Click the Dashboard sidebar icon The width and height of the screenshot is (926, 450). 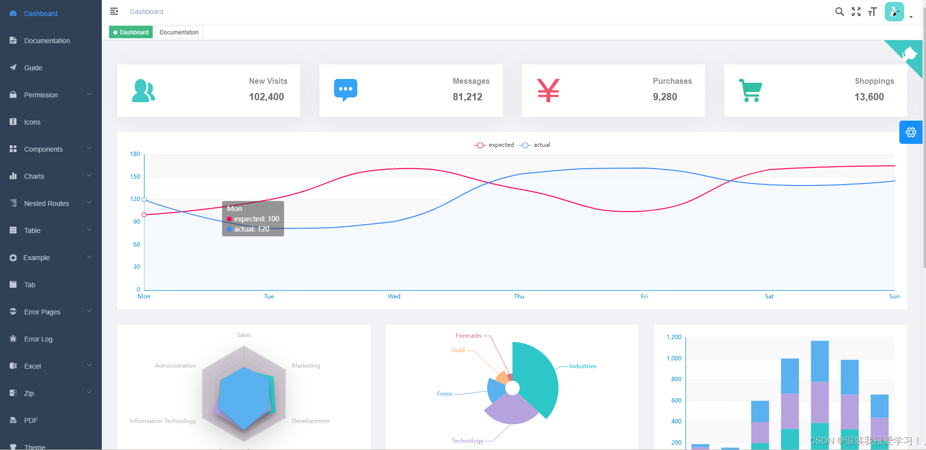[x=13, y=14]
